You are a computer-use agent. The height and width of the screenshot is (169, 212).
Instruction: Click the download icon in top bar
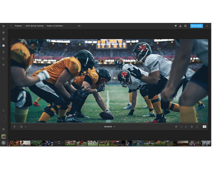click(x=180, y=26)
